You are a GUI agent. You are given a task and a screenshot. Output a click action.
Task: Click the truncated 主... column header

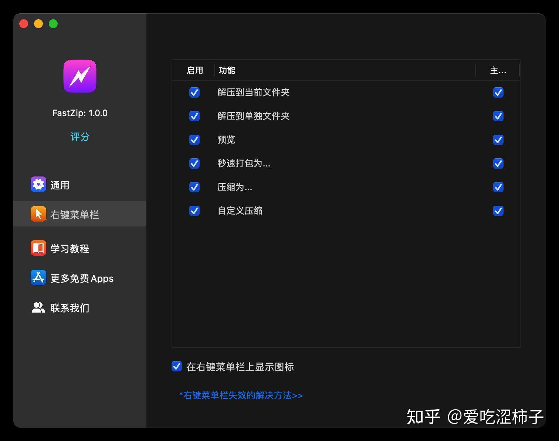tap(498, 70)
